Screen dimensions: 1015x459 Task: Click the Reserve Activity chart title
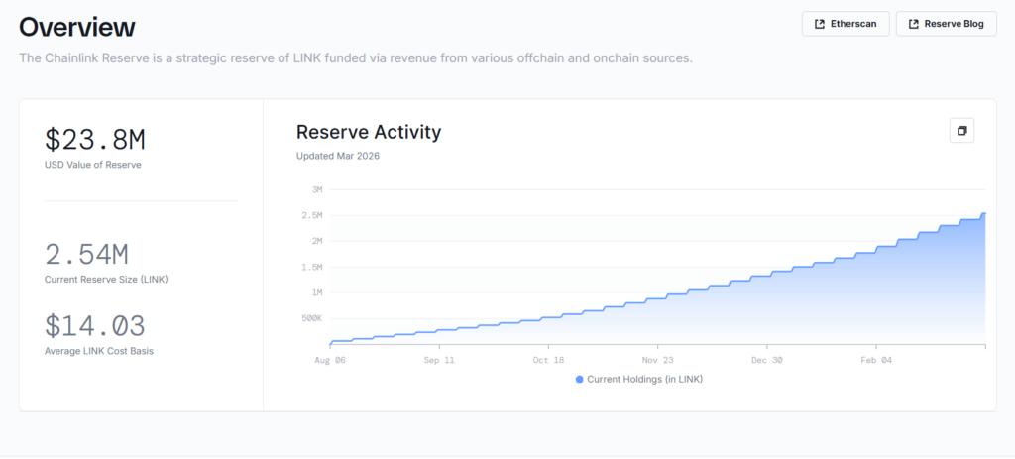pyautogui.click(x=369, y=132)
